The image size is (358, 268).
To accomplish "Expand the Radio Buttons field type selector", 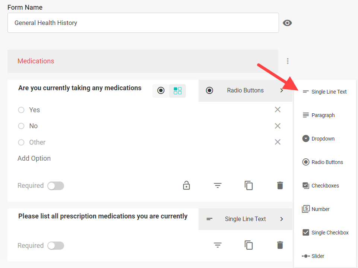I will [245, 91].
